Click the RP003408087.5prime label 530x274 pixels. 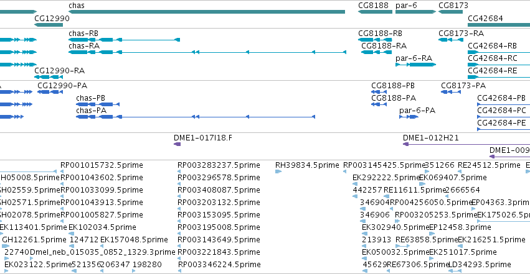(x=219, y=190)
